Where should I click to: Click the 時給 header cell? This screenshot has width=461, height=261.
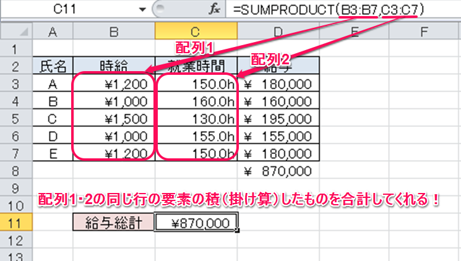coord(114,66)
